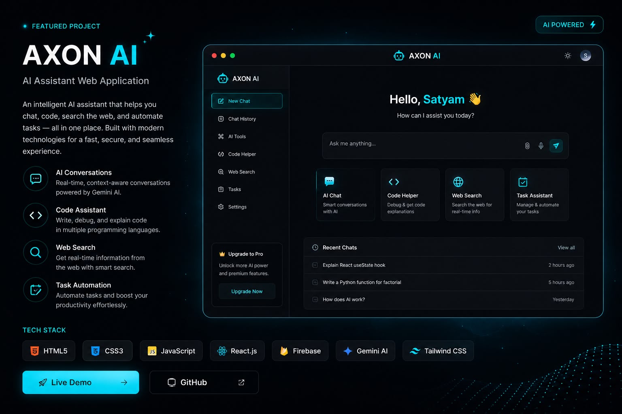Click the Tailwind CSS tech badge
The image size is (622, 414).
[438, 351]
